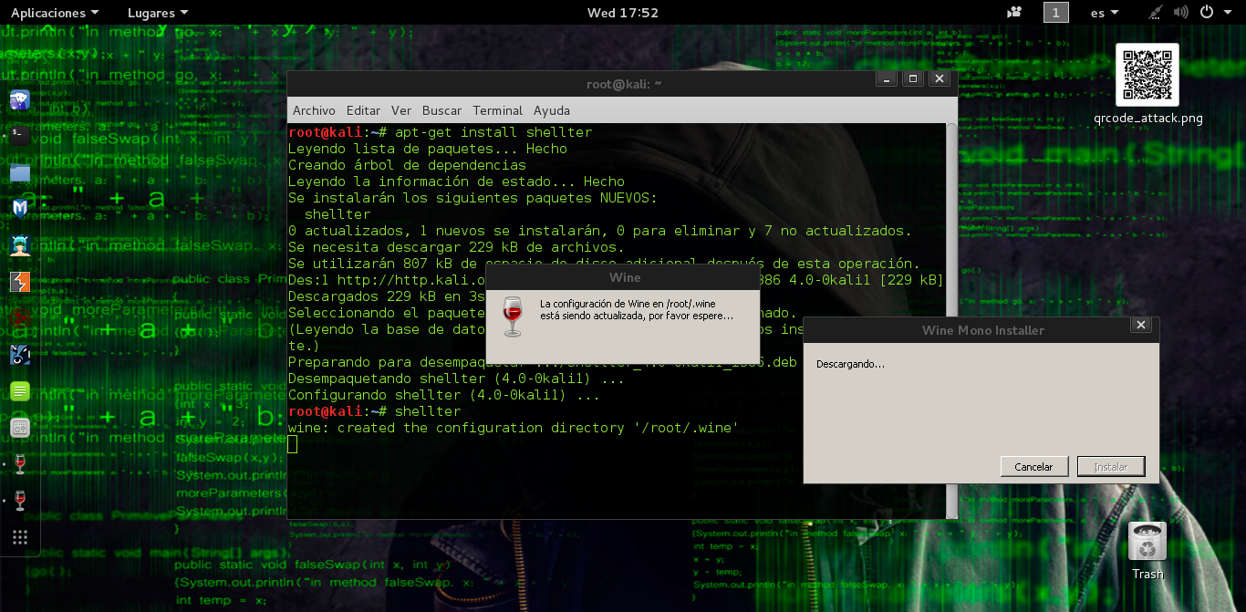
Task: Open the Trash desktop icon
Action: (1147, 551)
